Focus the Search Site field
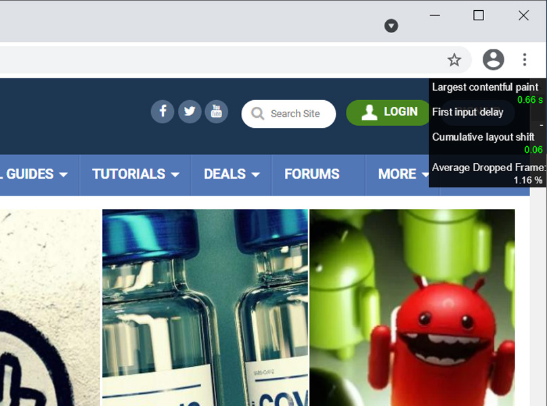547x406 pixels. point(288,114)
